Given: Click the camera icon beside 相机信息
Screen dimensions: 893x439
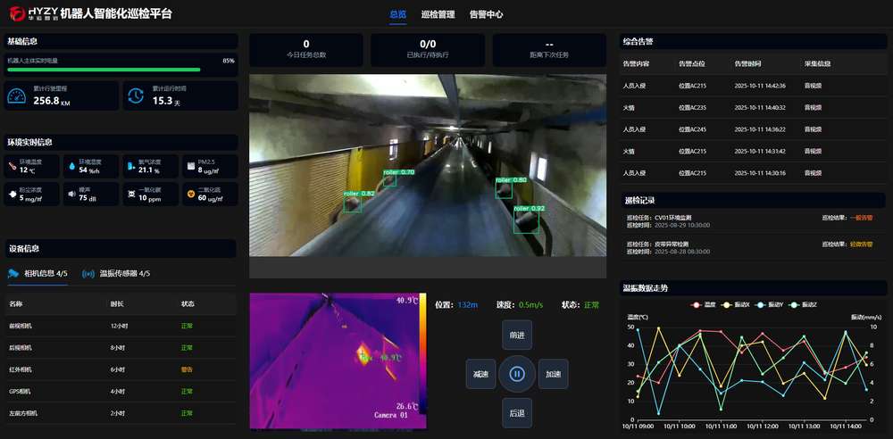Looking at the screenshot, I should (13, 274).
